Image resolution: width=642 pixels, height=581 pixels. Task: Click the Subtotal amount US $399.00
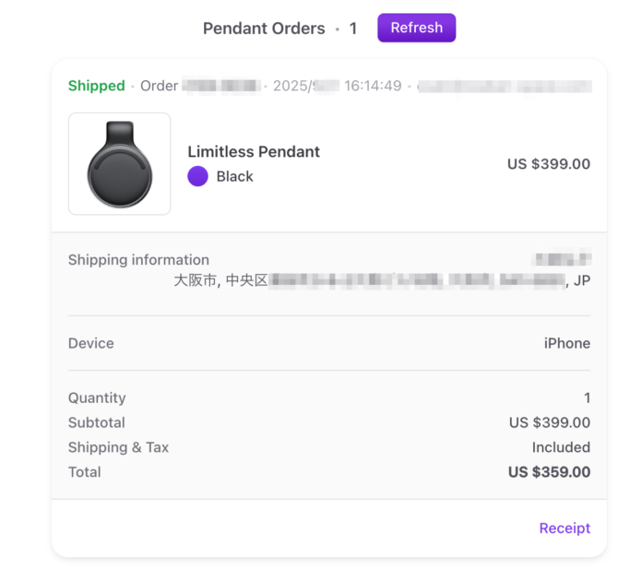(x=549, y=422)
